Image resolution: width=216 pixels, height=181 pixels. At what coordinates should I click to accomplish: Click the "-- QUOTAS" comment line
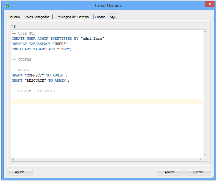tap(21, 60)
